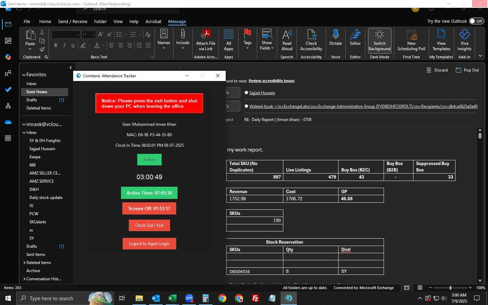The width and height of the screenshot is (488, 305).
Task: Click the Read Aloud speech icon
Action: pos(287,40)
